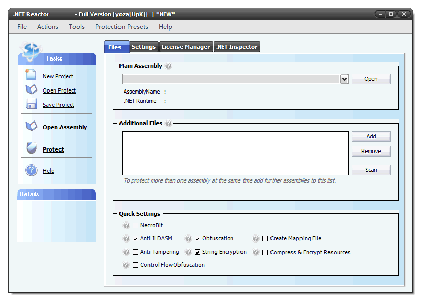Viewport: 421px width, 302px height.
Task: Click help icon beside Create Mapping File
Action: point(256,238)
